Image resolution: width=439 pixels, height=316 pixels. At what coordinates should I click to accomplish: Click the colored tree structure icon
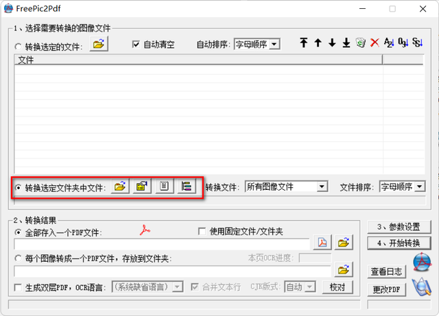pos(187,186)
